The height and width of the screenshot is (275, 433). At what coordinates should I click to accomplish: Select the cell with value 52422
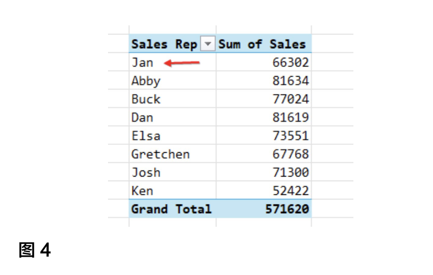(x=291, y=191)
